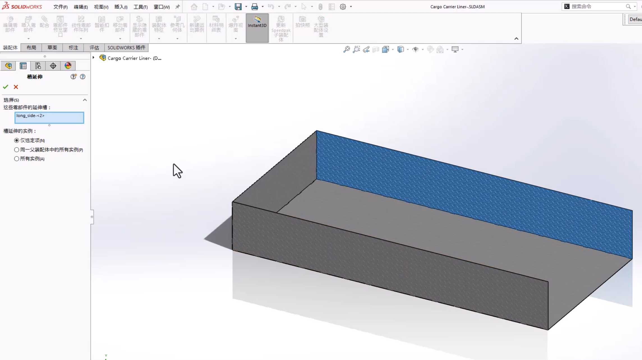Click the Help question mark icon
642x360 pixels.
click(82, 77)
